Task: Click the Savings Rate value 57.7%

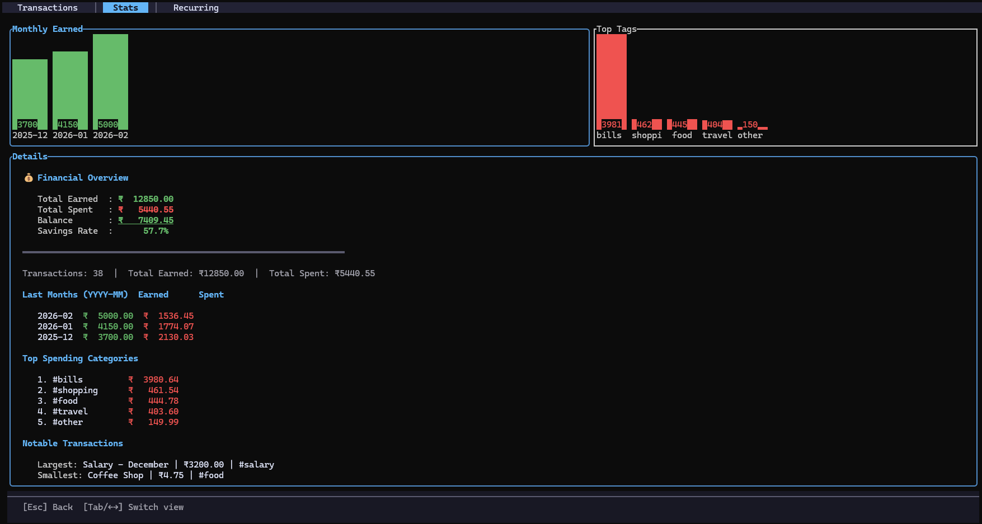Action: pyautogui.click(x=156, y=231)
